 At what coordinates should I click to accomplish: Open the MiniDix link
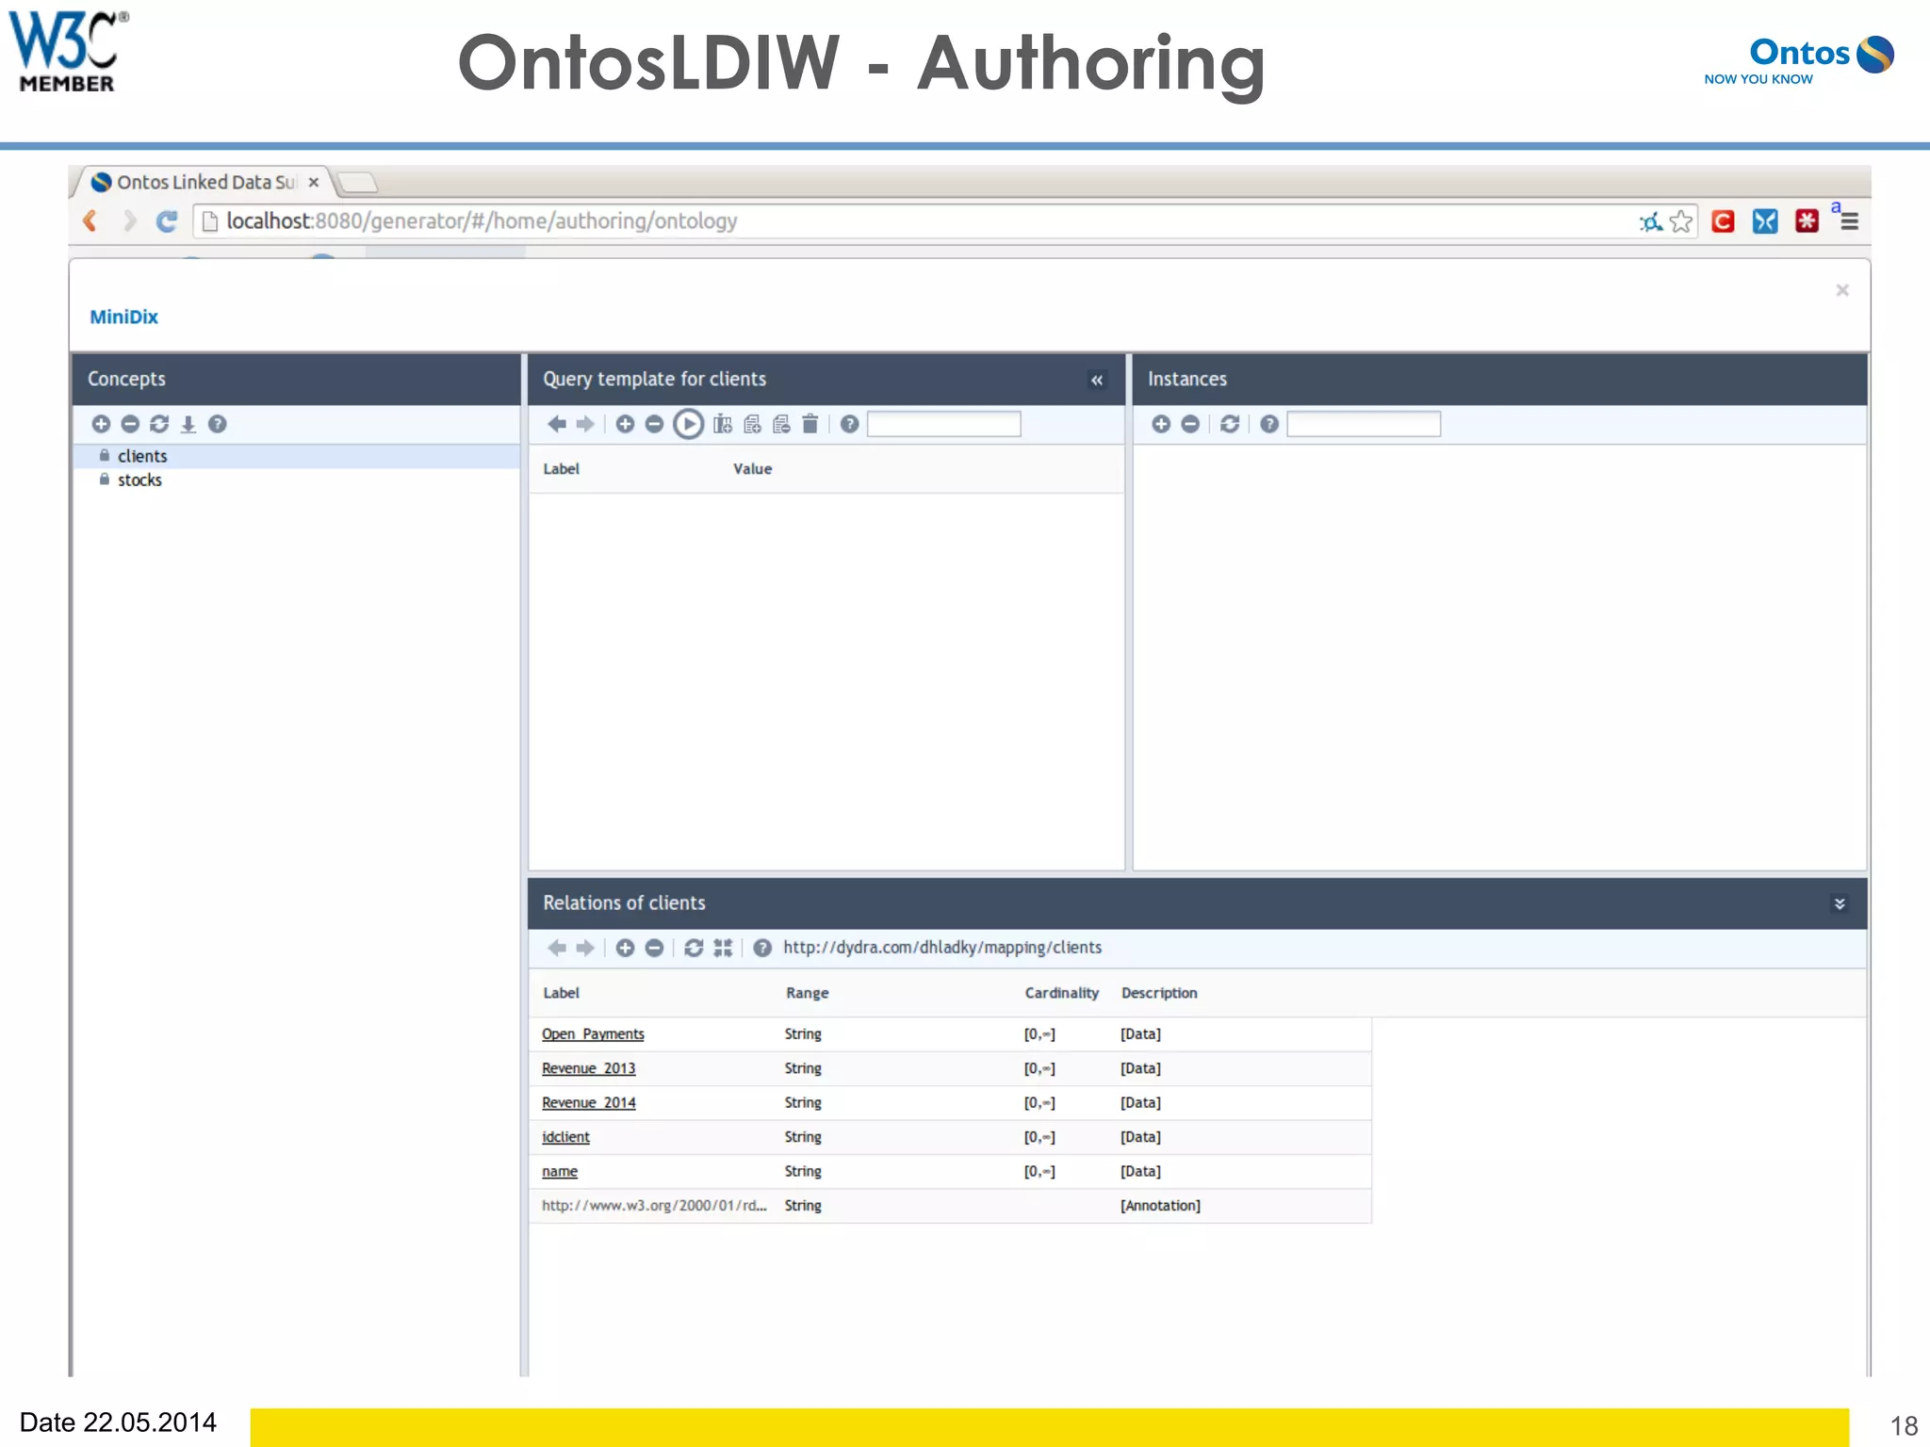(123, 317)
